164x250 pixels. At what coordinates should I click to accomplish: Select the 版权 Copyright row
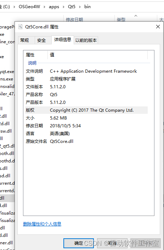tap(86, 110)
